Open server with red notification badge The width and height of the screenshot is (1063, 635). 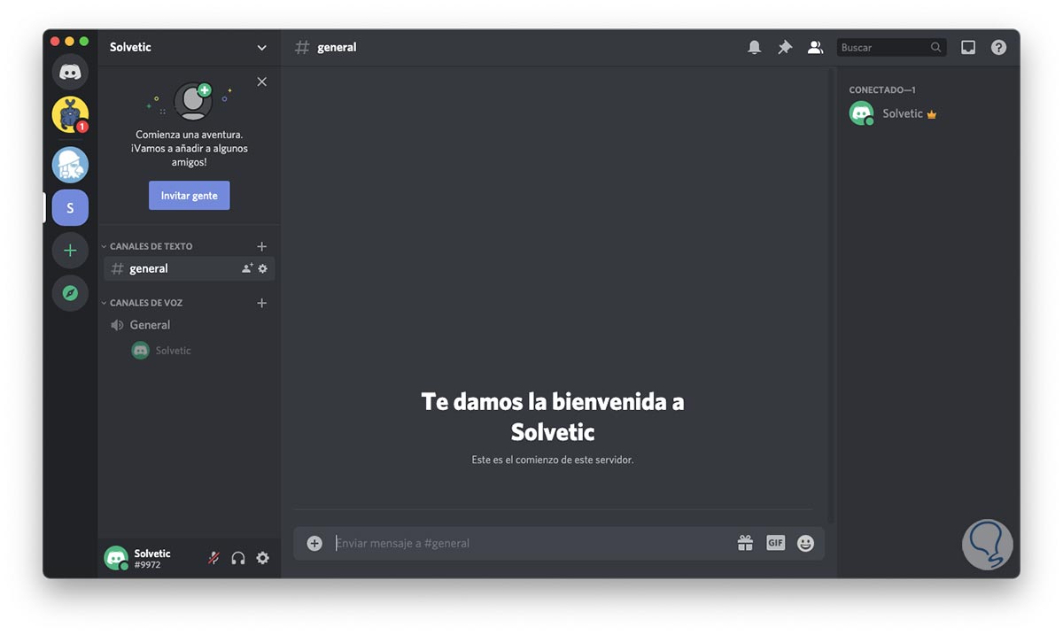(70, 114)
